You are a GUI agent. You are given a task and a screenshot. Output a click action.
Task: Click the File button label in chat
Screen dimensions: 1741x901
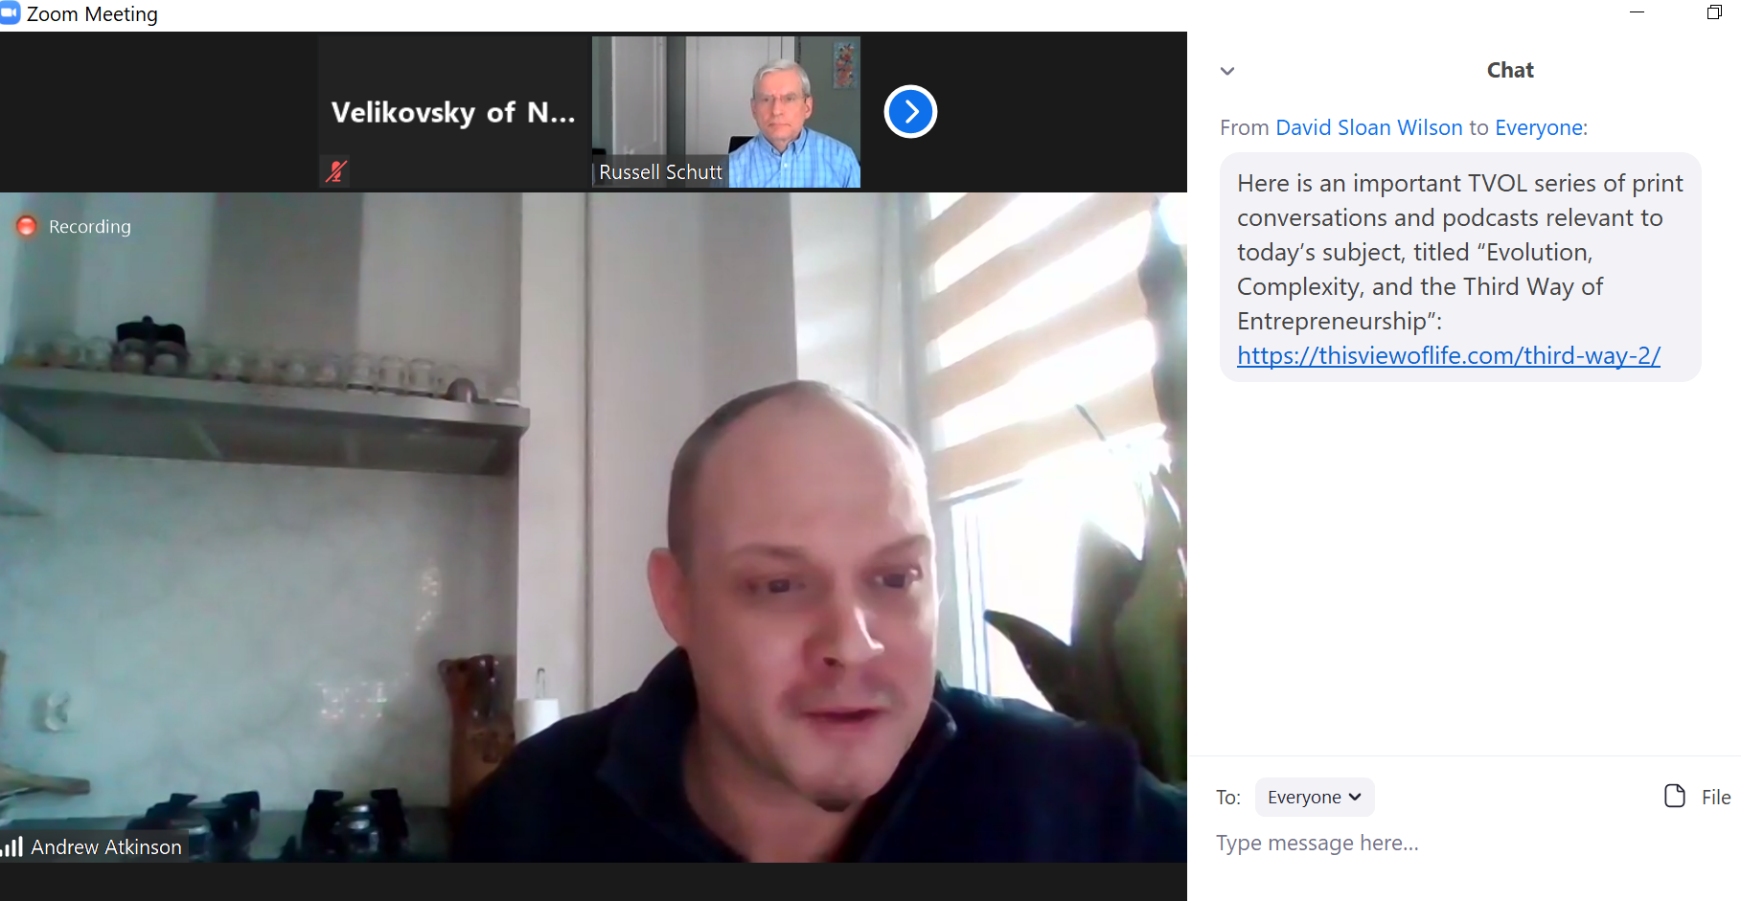(1715, 797)
